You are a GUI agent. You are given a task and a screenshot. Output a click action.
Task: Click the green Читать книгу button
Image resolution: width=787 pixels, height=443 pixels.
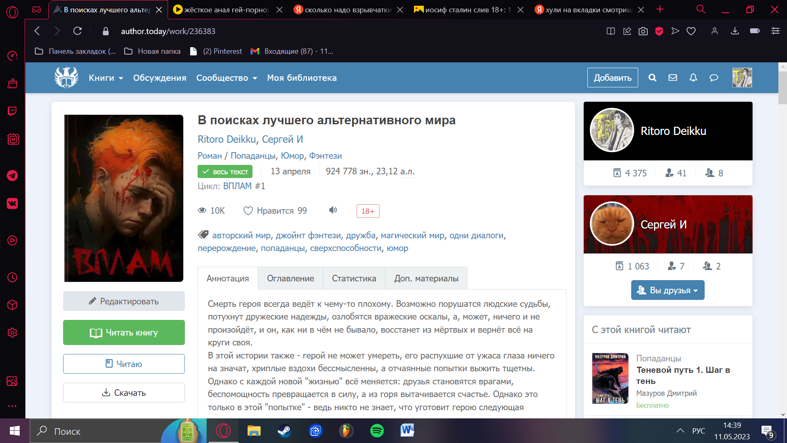[x=124, y=333]
